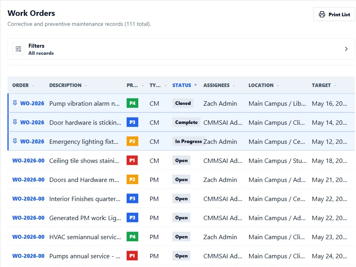
Task: Click the CM type on Ceiling tile row
Action: [154, 161]
